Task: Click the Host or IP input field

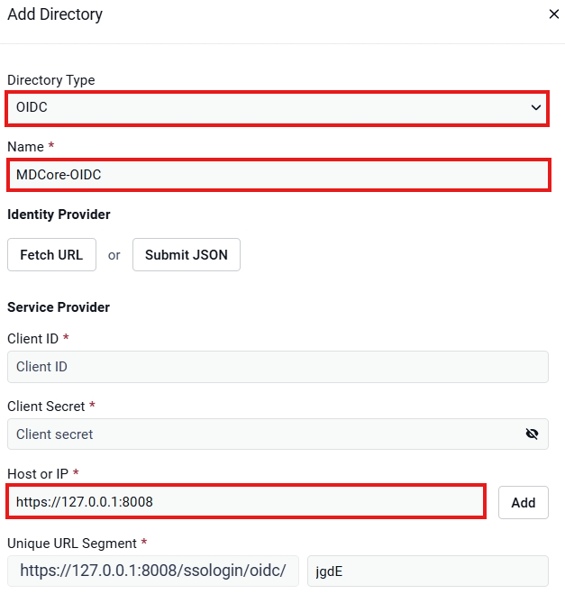Action: click(246, 502)
